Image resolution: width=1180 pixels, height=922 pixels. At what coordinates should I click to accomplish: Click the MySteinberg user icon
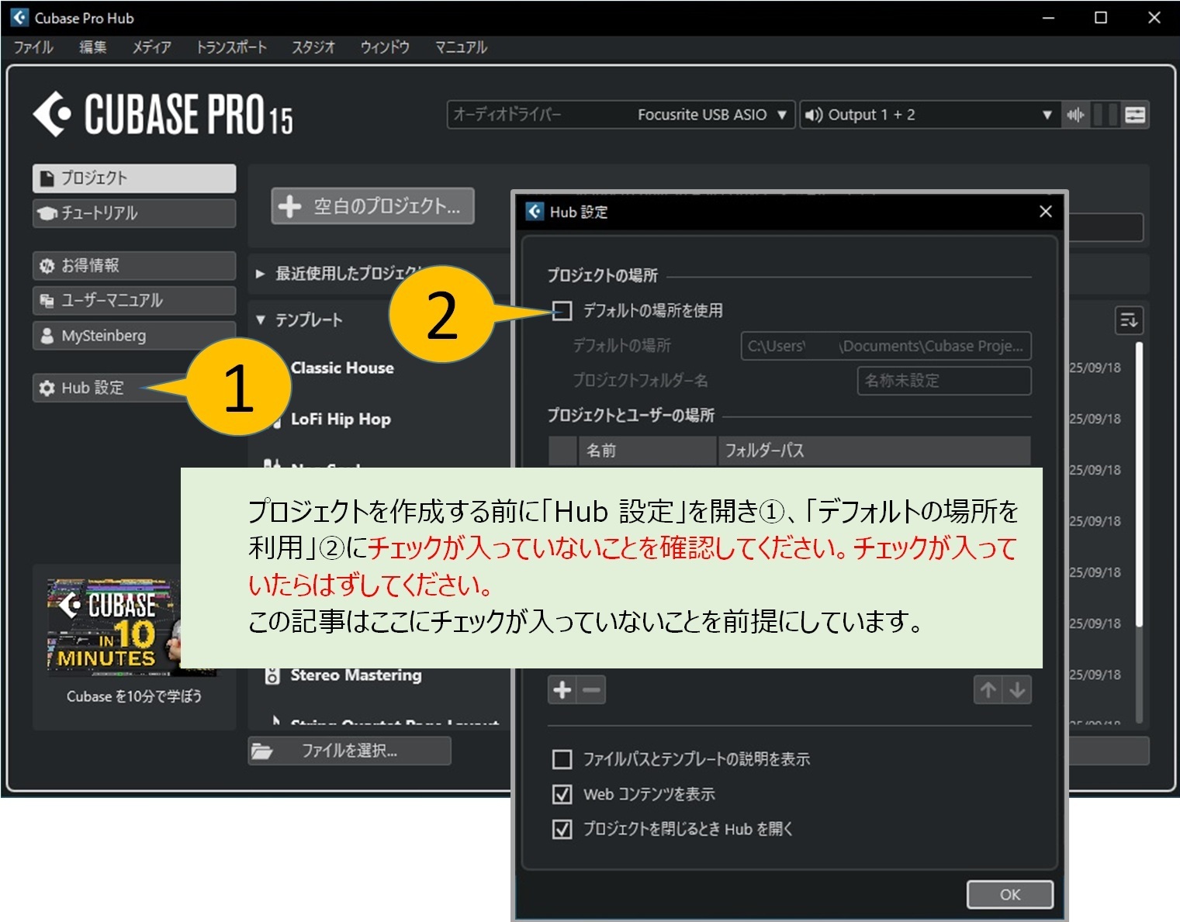click(x=47, y=336)
